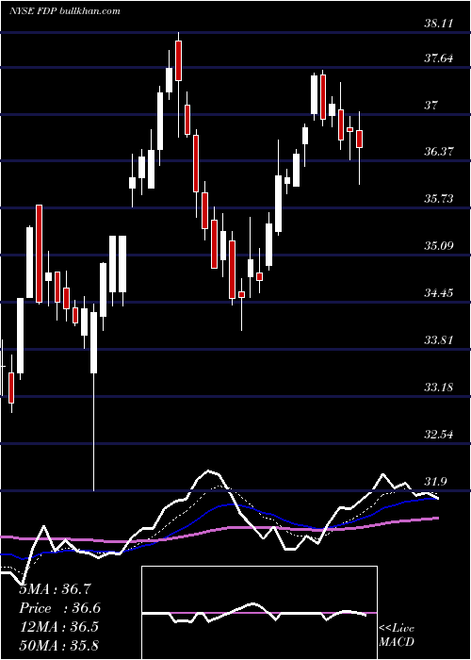This screenshot has height=660, width=471.
Task: Click the Price : 36.6 readout
Action: 60,608
